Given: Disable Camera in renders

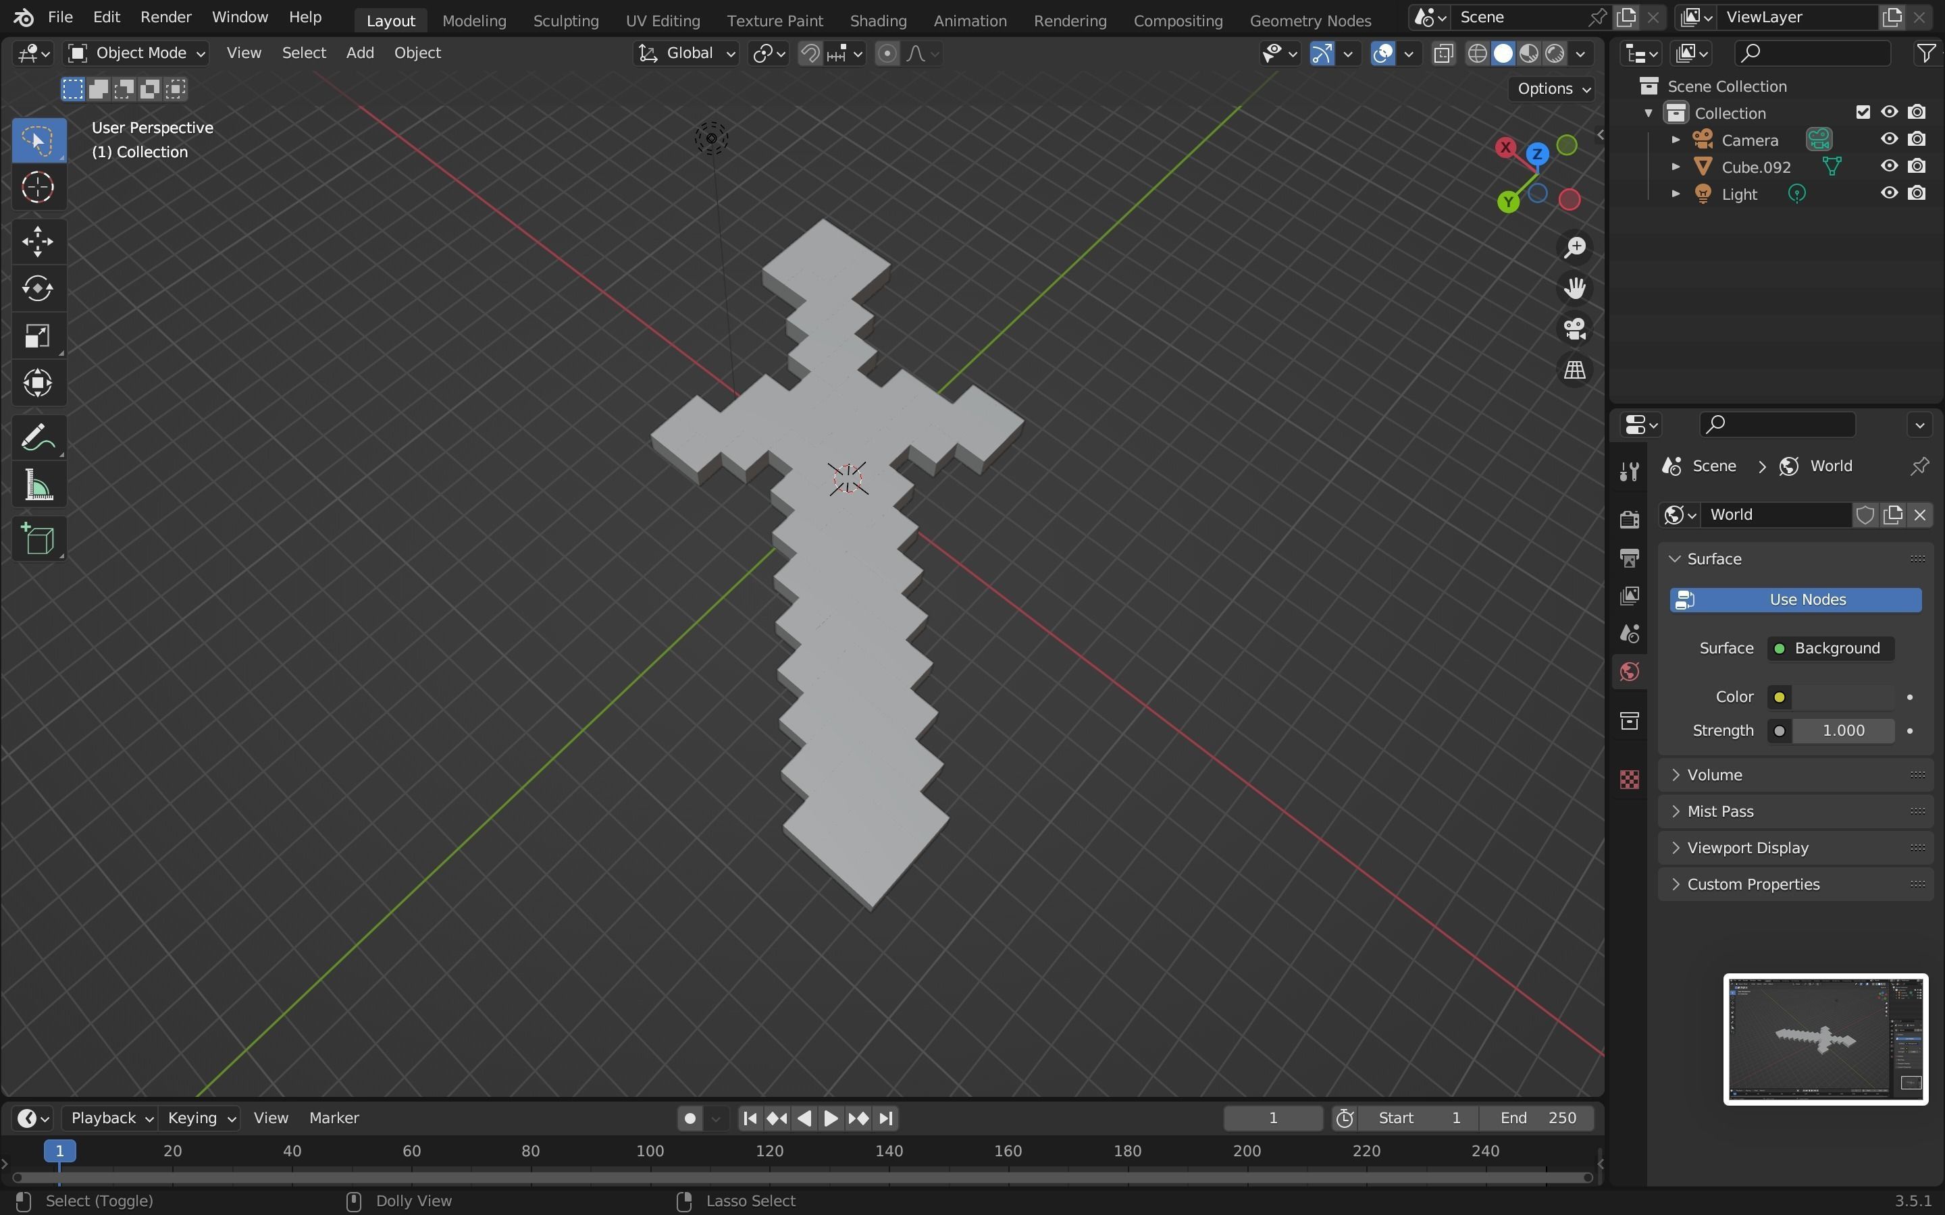Looking at the screenshot, I should tap(1917, 139).
